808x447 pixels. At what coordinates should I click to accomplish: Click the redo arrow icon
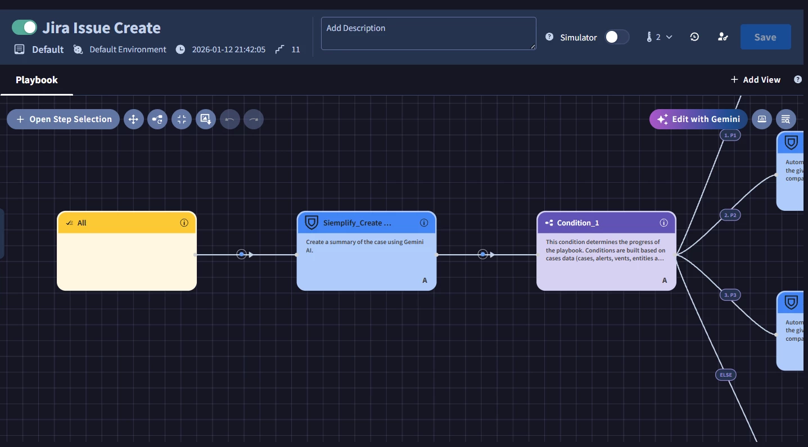point(254,119)
